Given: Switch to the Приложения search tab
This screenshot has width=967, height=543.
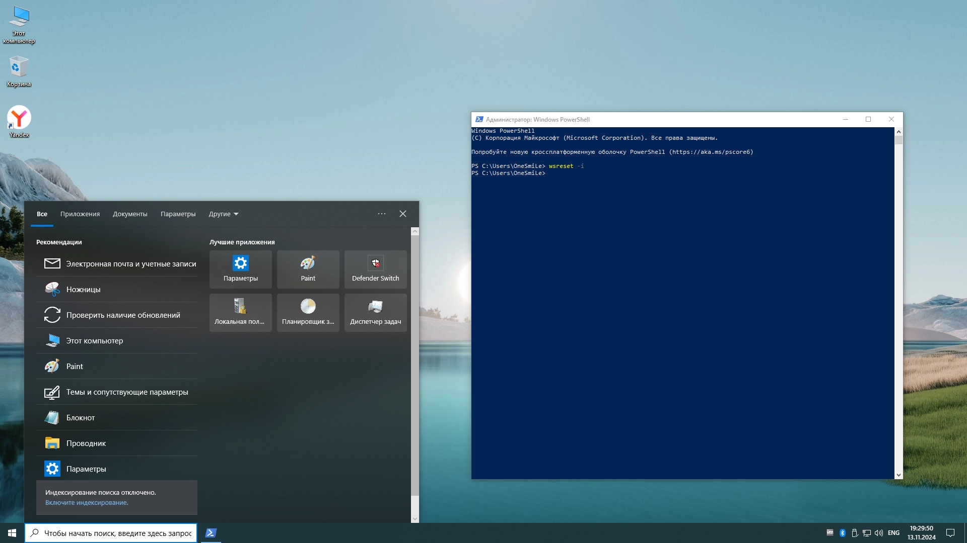Looking at the screenshot, I should coord(80,214).
